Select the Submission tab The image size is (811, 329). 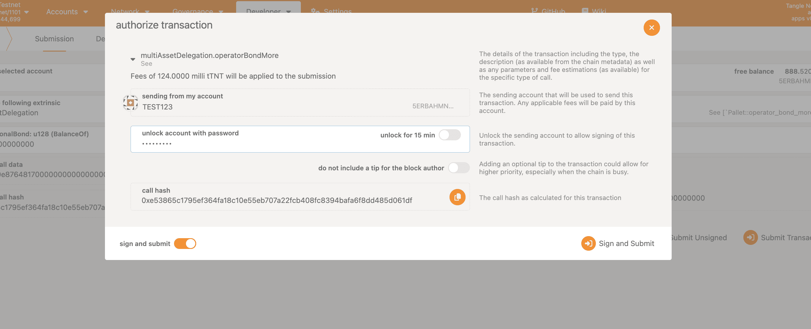tap(54, 39)
